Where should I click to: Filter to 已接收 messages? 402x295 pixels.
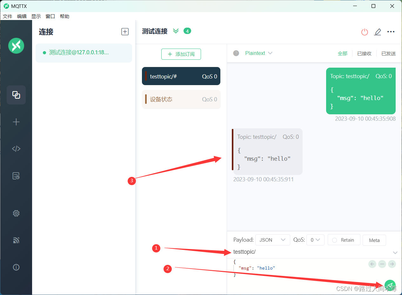[x=364, y=53]
